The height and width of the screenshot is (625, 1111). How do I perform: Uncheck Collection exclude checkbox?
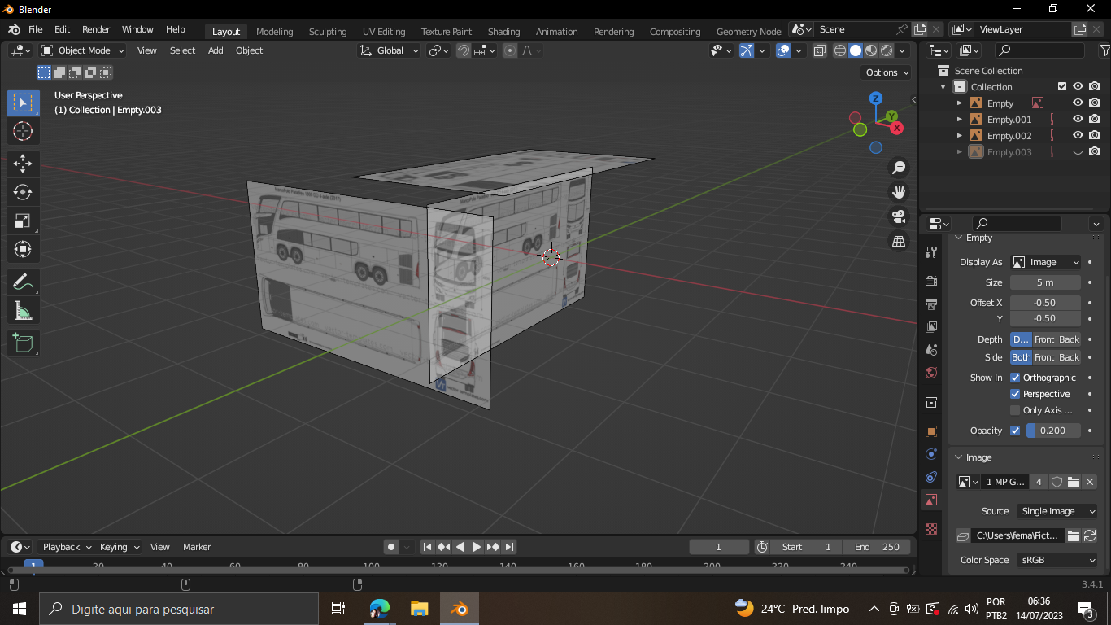point(1062,87)
